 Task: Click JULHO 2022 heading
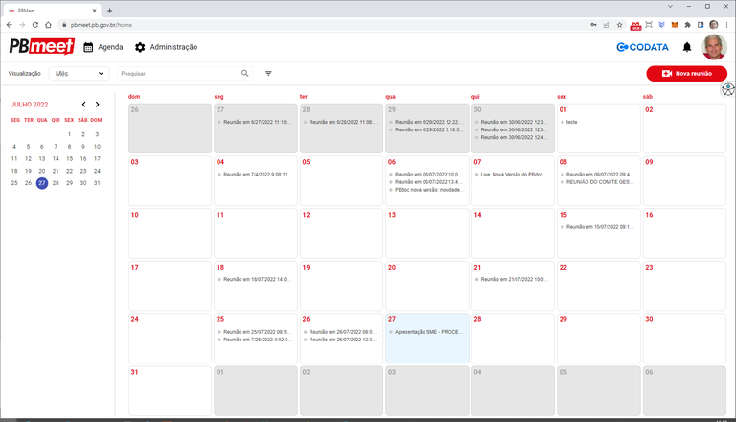[x=30, y=105]
